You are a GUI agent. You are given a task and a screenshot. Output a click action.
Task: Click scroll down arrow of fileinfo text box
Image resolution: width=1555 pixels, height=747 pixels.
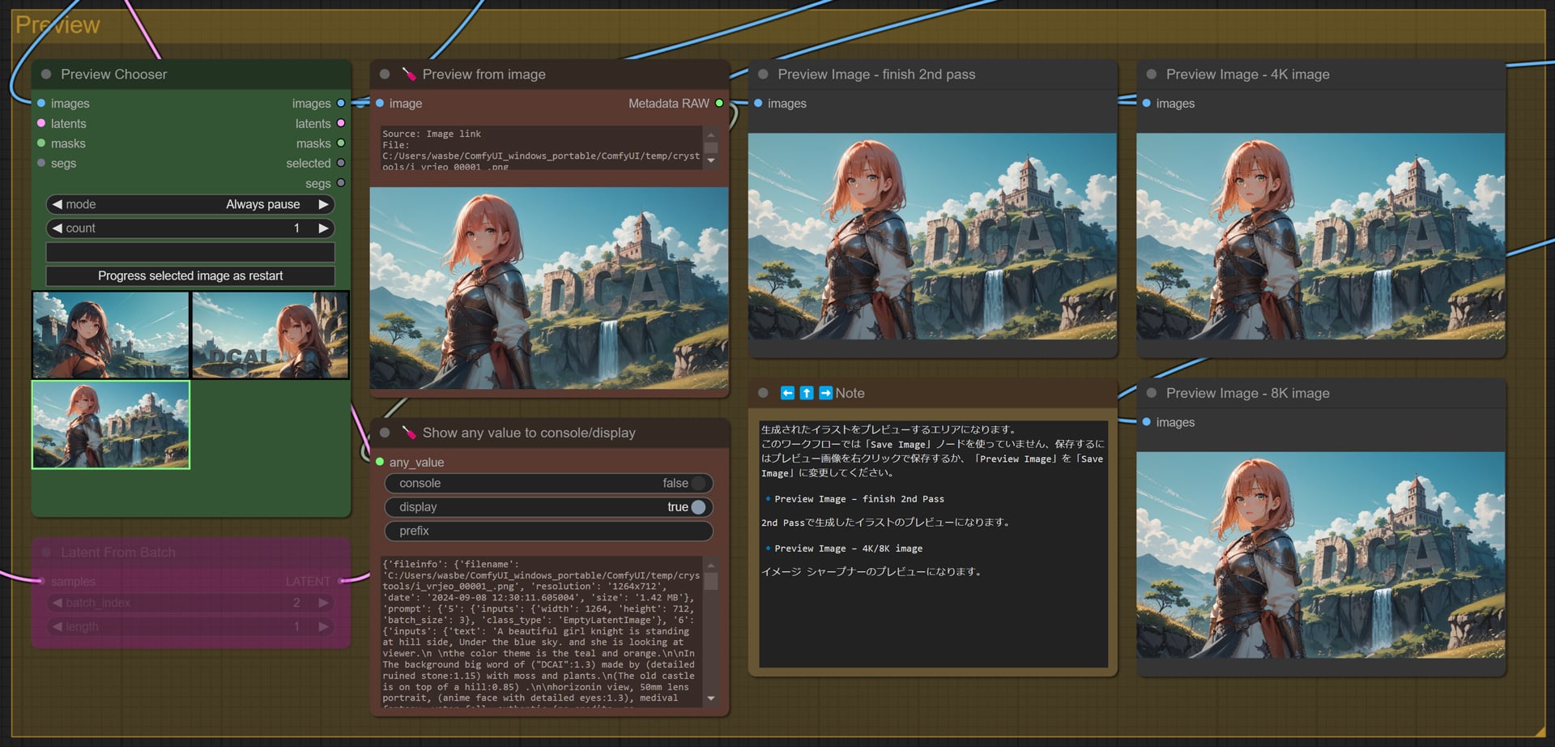711,698
